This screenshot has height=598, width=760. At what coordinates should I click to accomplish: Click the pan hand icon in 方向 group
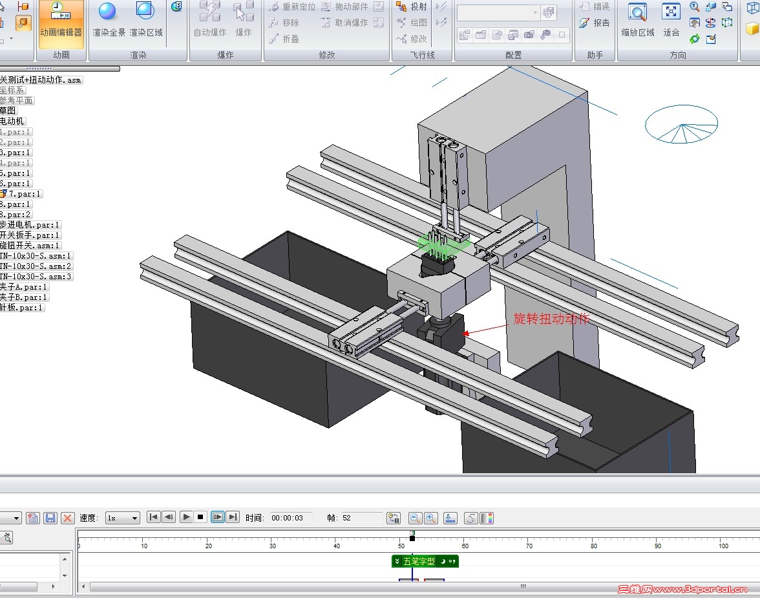(x=695, y=23)
